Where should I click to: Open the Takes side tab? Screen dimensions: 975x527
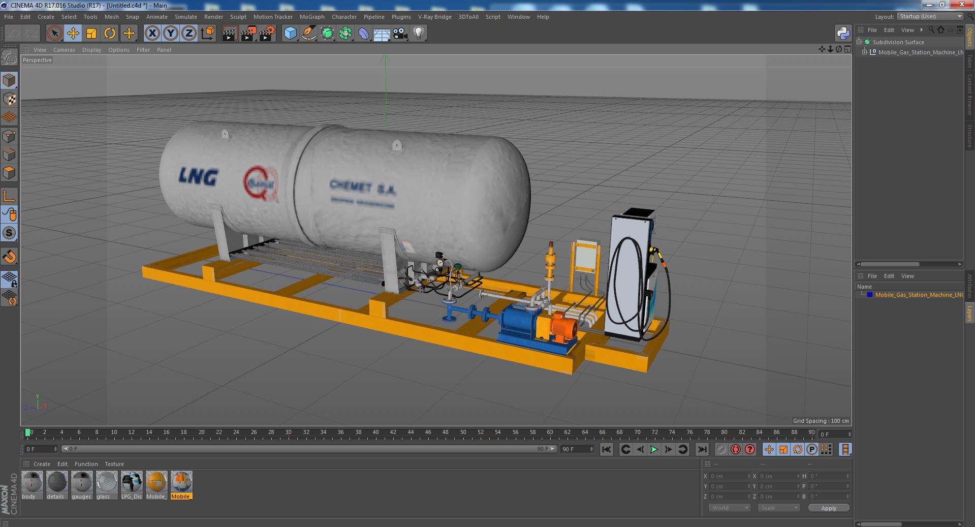(969, 61)
